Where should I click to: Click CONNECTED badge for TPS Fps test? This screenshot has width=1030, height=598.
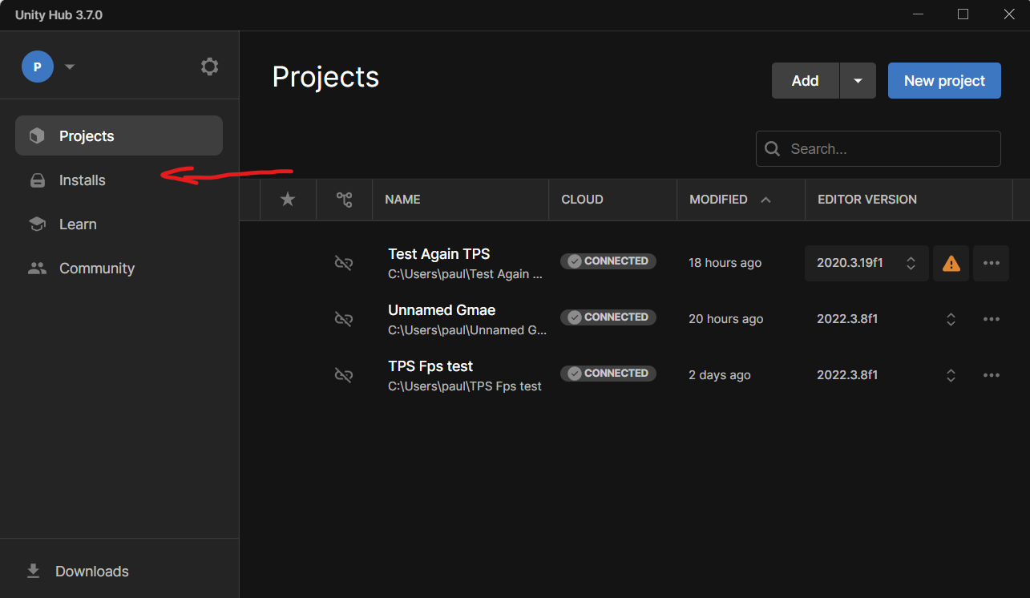point(608,374)
